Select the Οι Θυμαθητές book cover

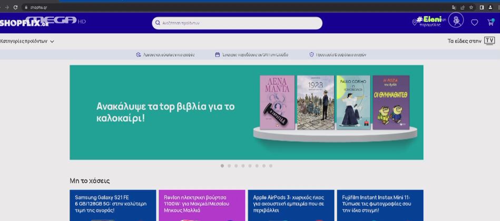[x=391, y=102]
